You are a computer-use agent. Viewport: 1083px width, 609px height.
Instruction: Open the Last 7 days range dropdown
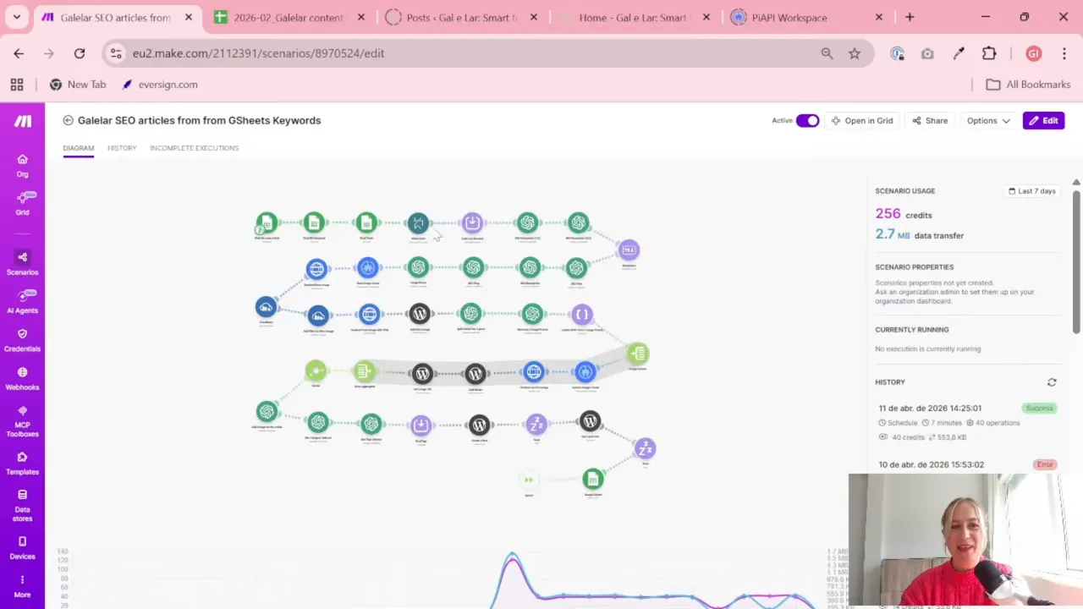point(1031,191)
